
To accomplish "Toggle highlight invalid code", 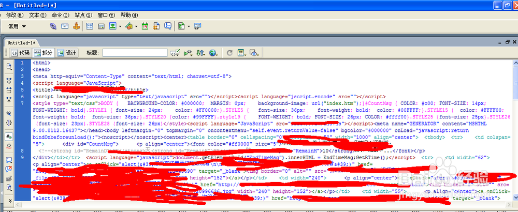I will coord(9,145).
